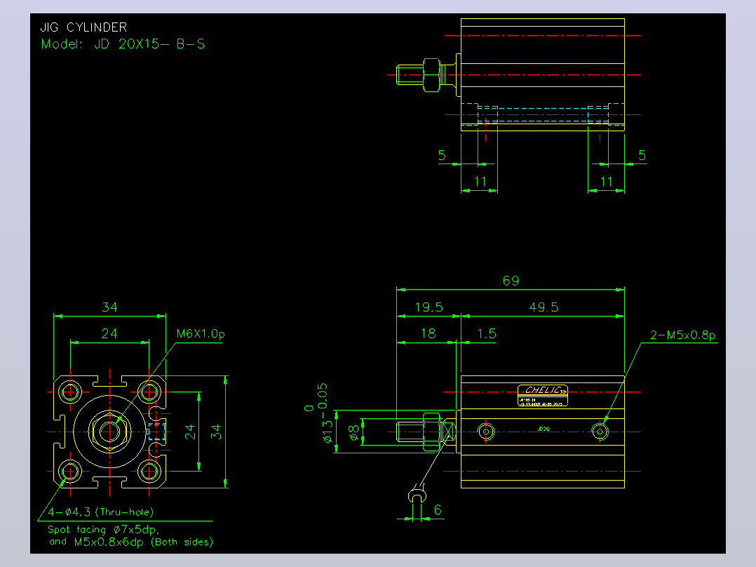Click the "JIG CYLINDER" title text
This screenshot has height=567, width=756.
pyautogui.click(x=83, y=27)
